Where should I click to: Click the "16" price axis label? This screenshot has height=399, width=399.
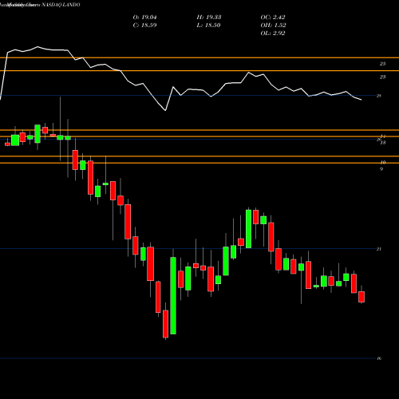tap(379, 358)
